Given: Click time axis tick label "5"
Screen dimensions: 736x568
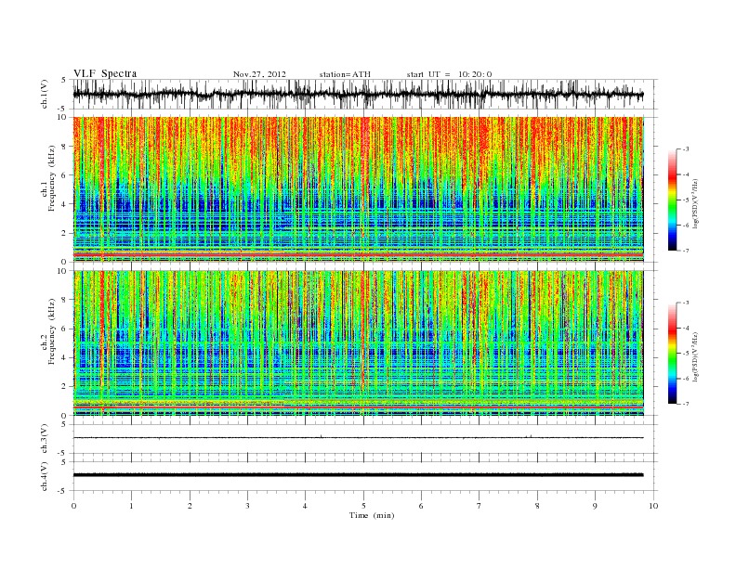Looking at the screenshot, I should point(363,506).
